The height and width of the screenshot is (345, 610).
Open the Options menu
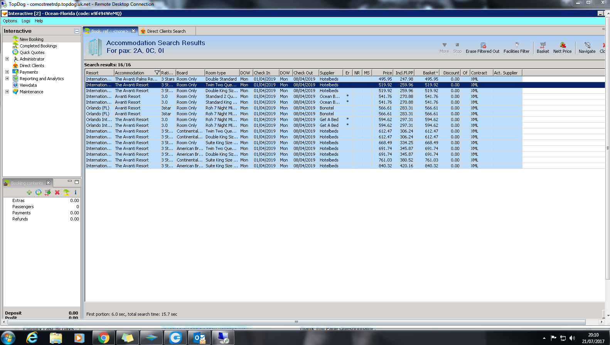tap(10, 21)
